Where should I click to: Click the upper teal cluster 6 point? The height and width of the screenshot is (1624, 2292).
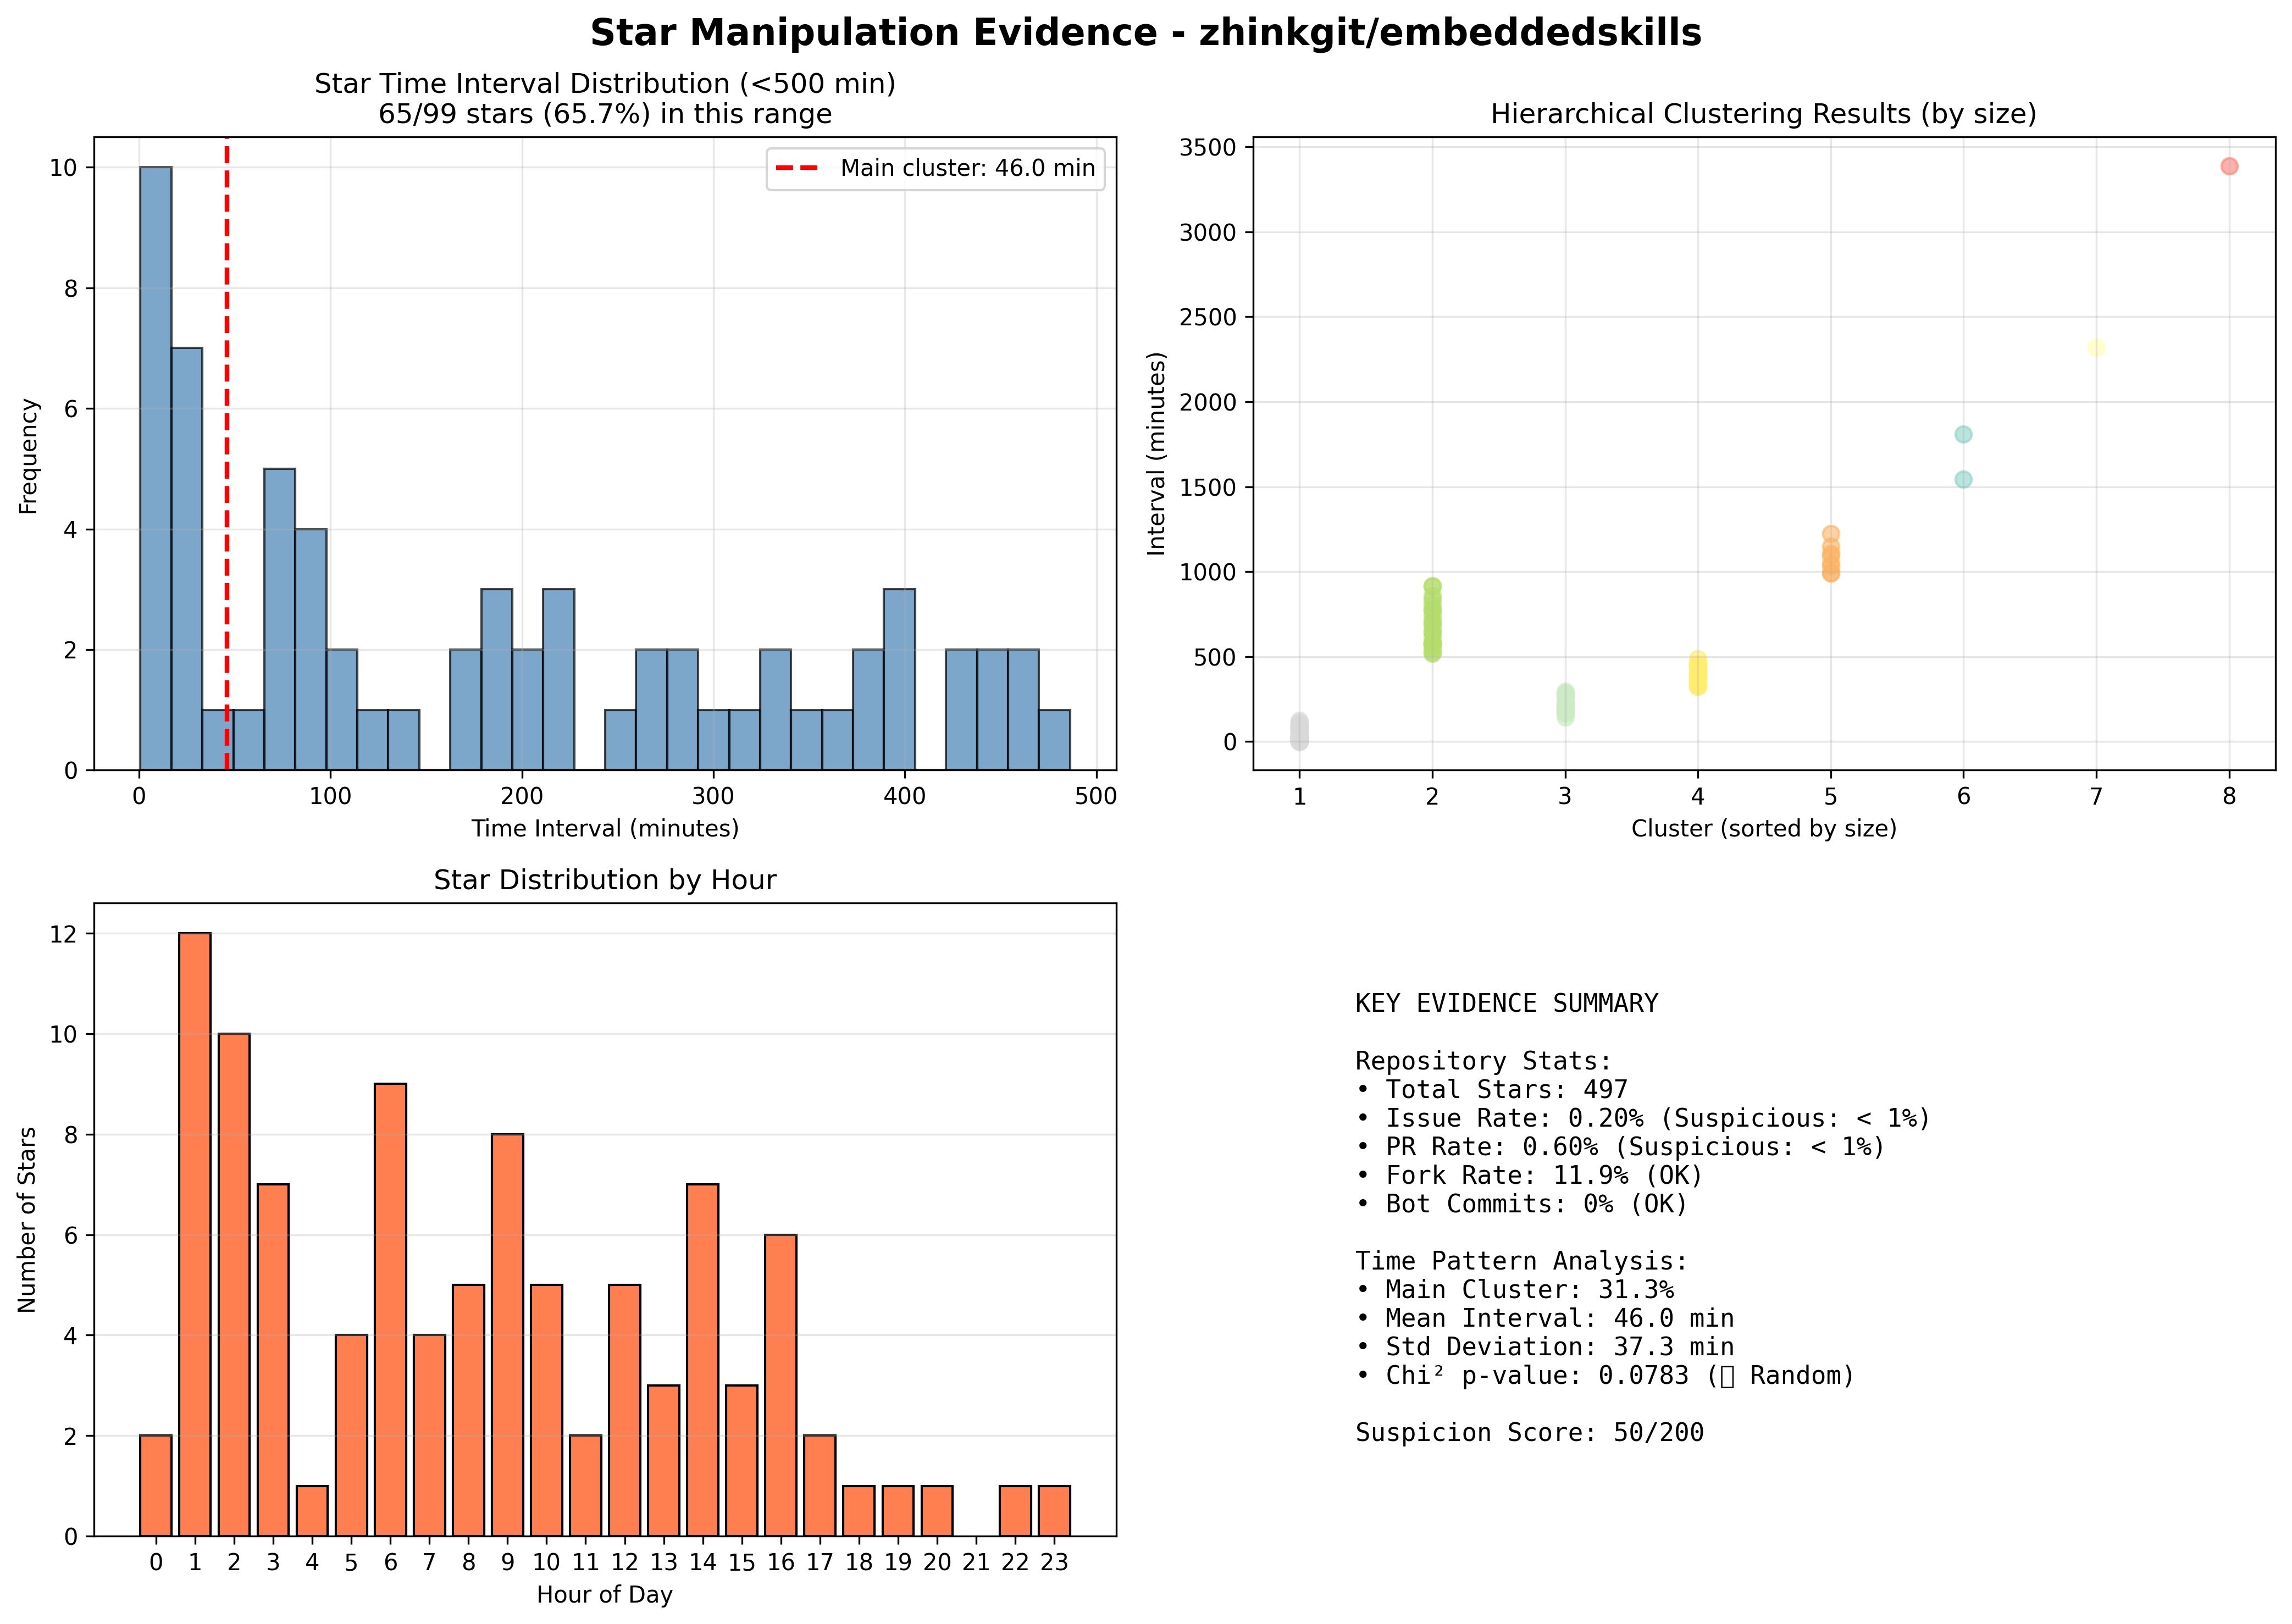tap(1963, 434)
